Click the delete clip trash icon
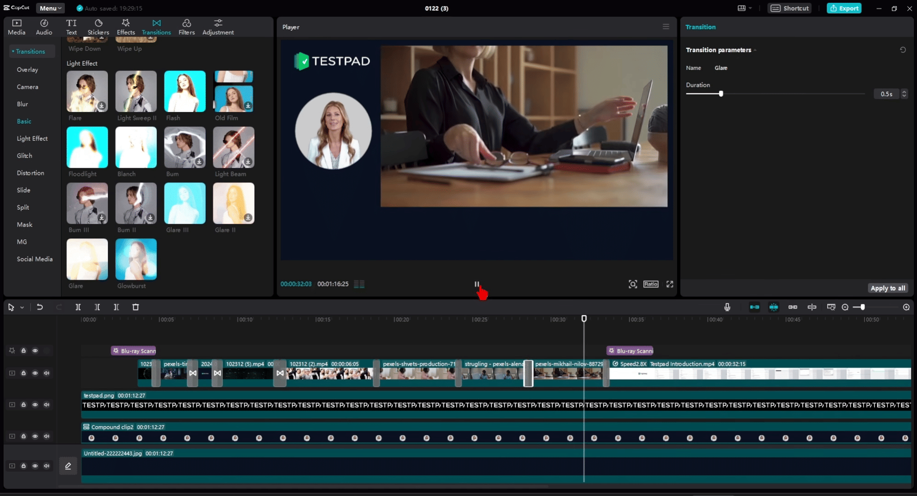The image size is (917, 496). (136, 307)
